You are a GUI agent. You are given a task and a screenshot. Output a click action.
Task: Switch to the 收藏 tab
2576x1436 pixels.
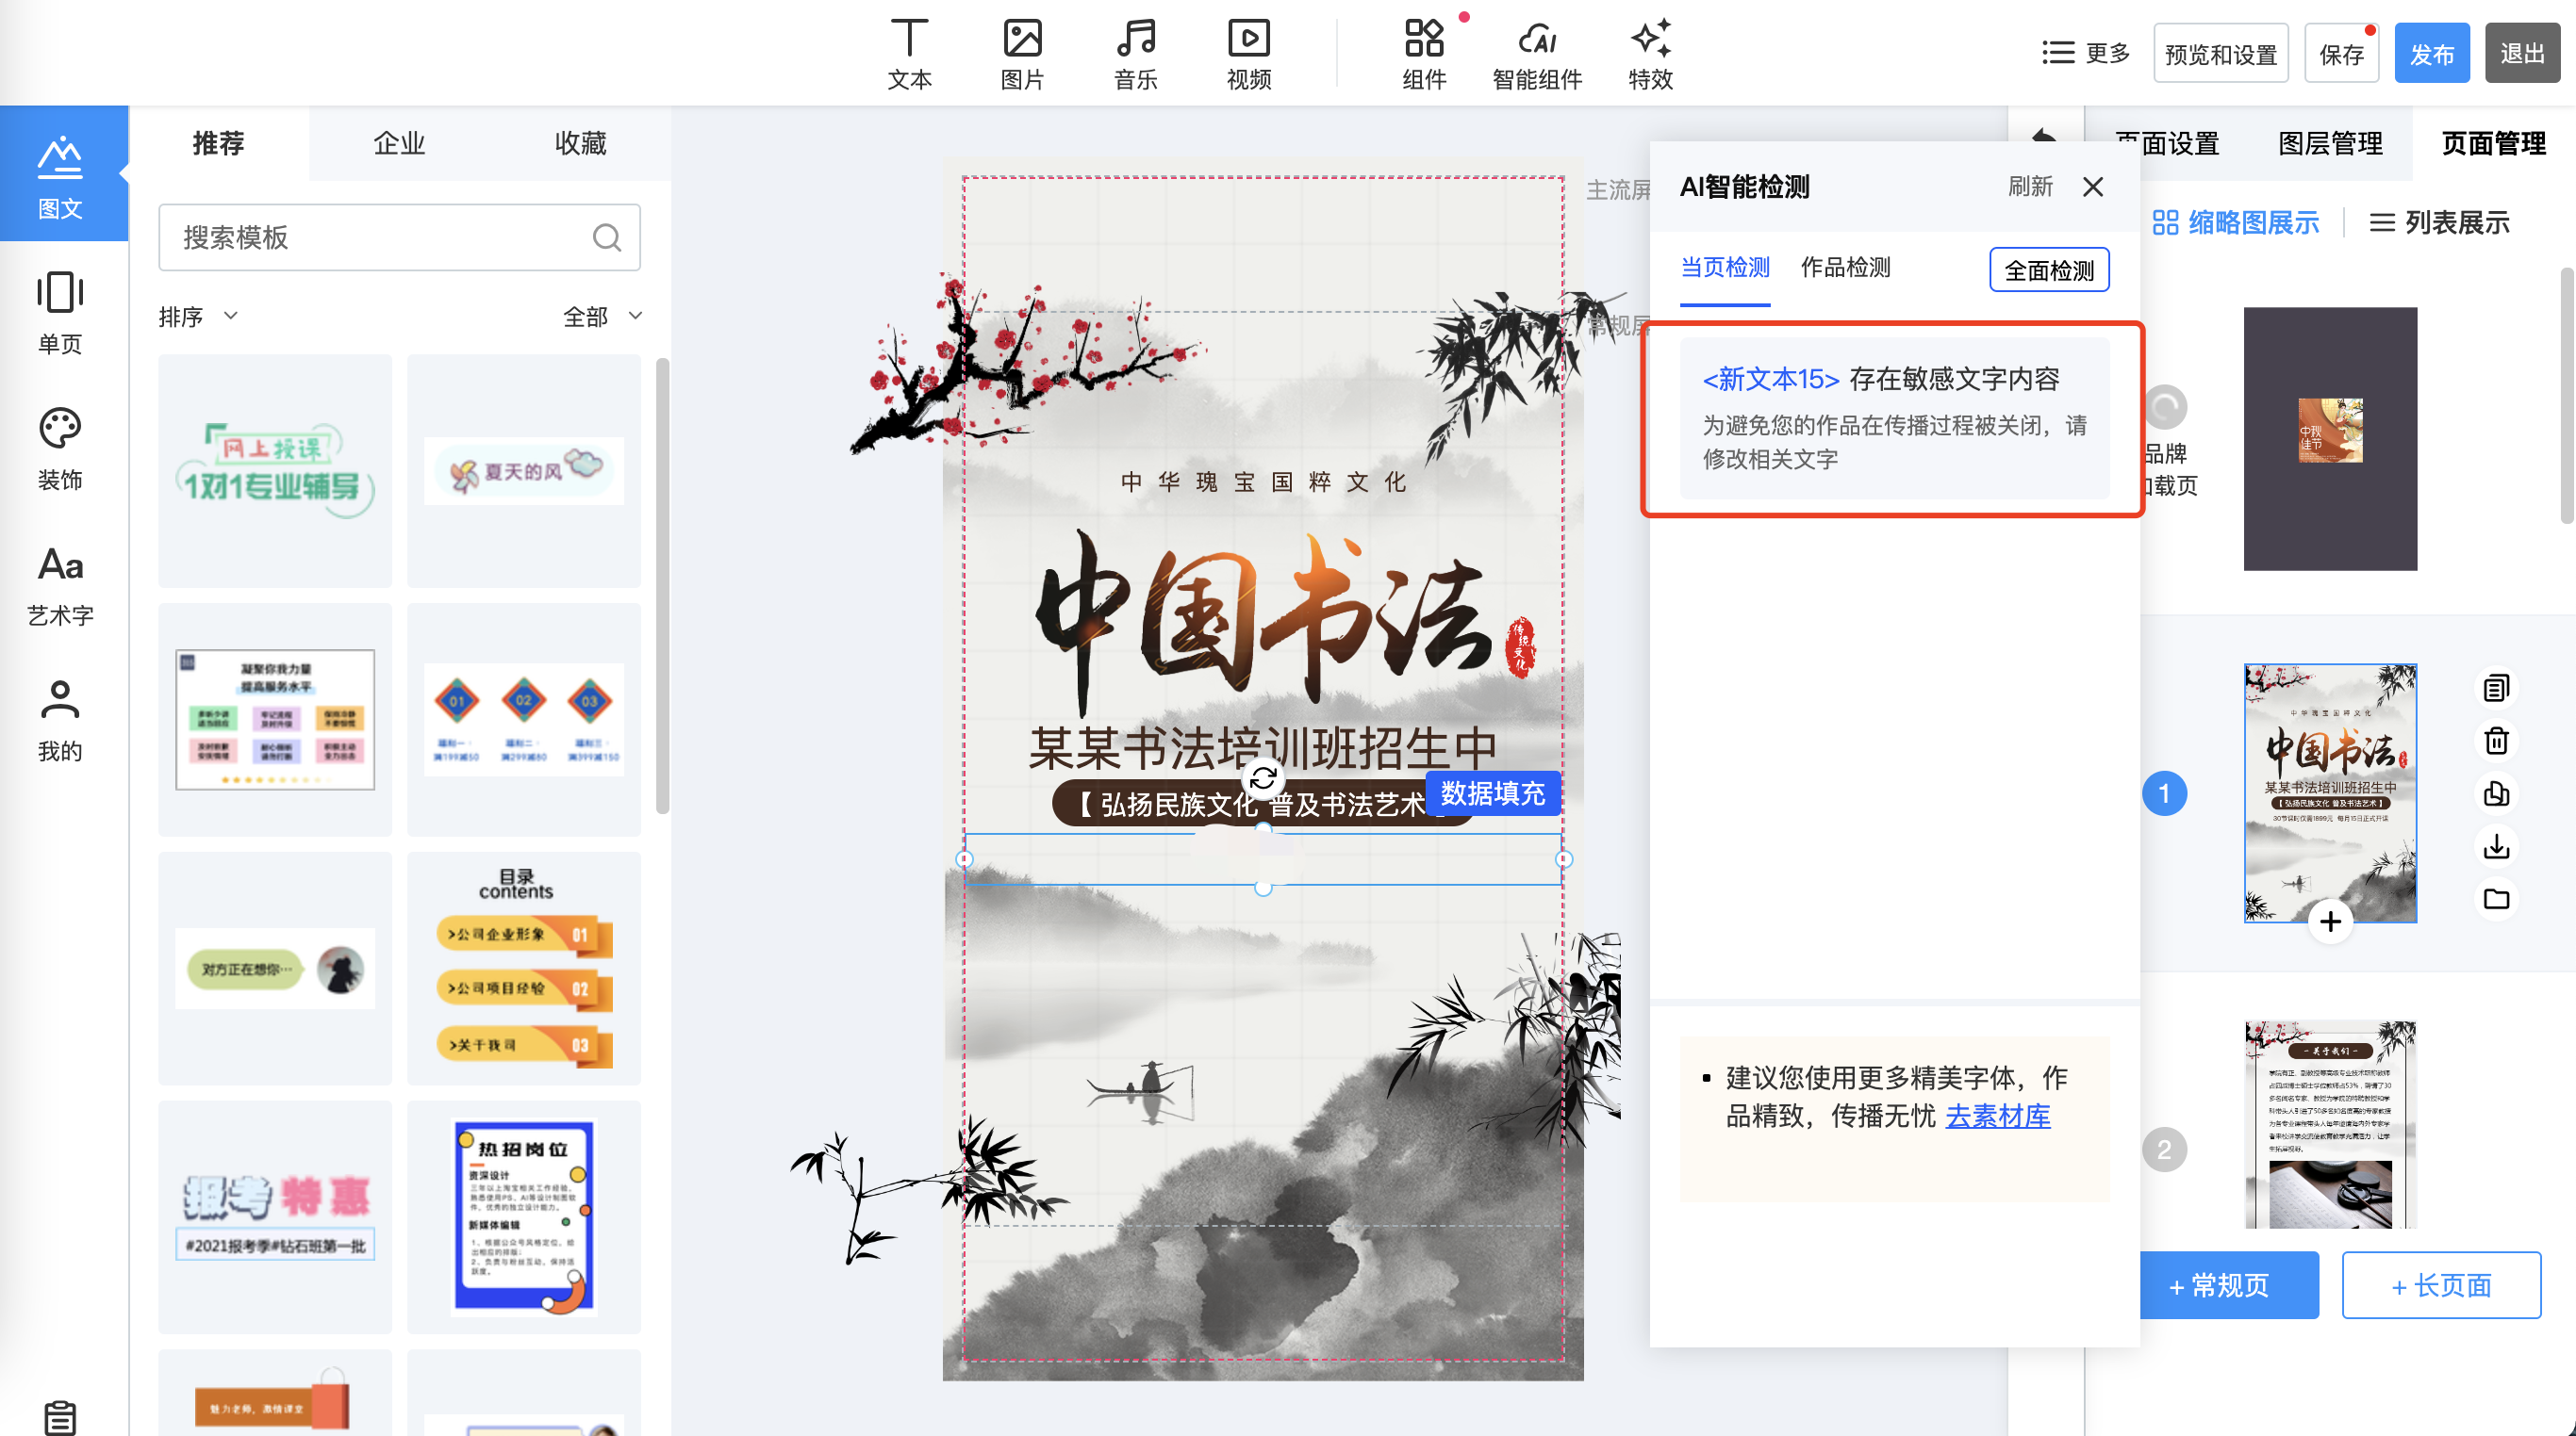click(580, 143)
